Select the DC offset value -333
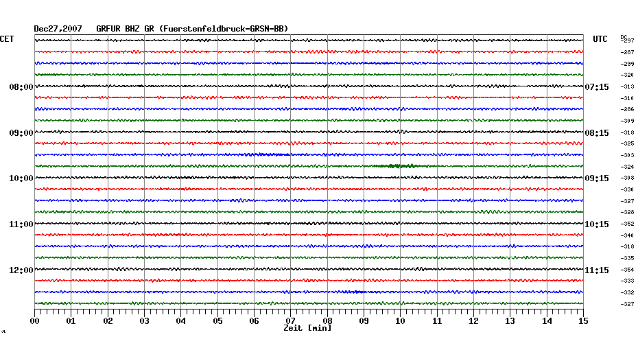This screenshot has width=638, height=339. tap(628, 281)
